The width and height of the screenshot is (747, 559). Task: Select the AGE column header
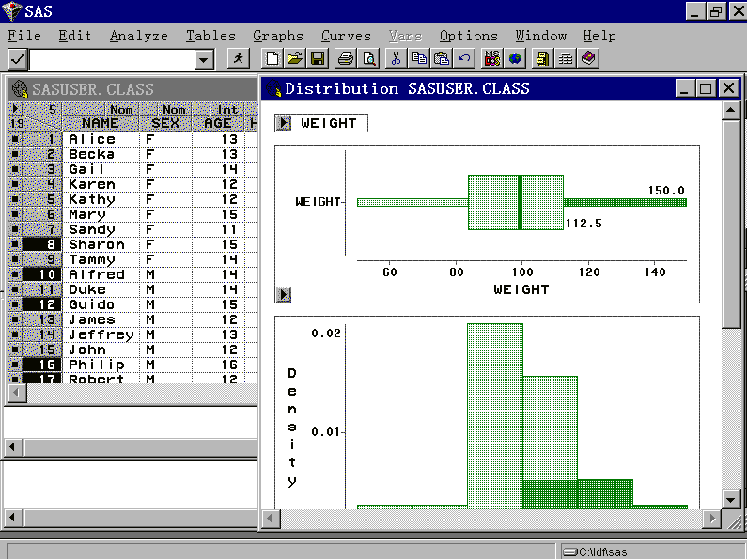217,123
